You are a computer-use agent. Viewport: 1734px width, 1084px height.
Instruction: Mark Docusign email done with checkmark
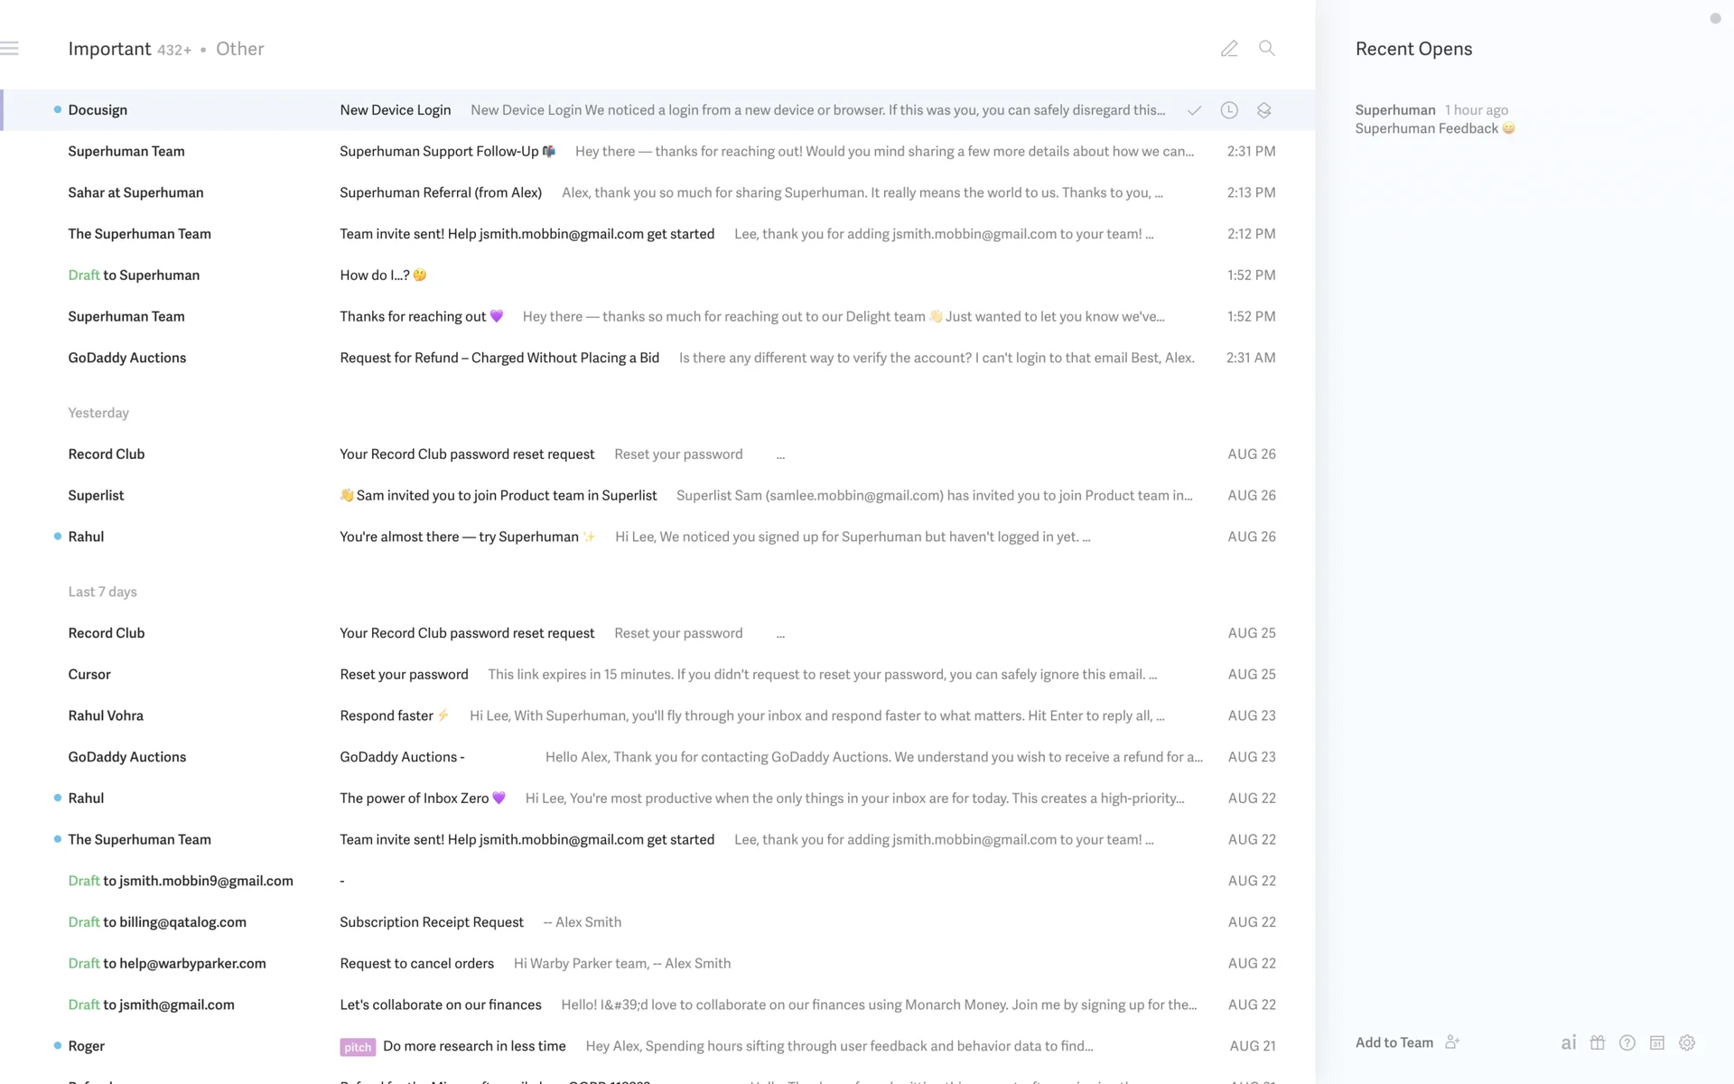[1194, 110]
